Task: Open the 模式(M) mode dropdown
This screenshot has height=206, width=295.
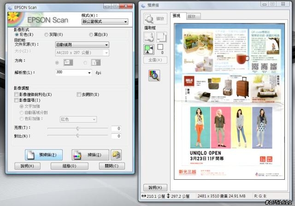Action: click(x=105, y=22)
